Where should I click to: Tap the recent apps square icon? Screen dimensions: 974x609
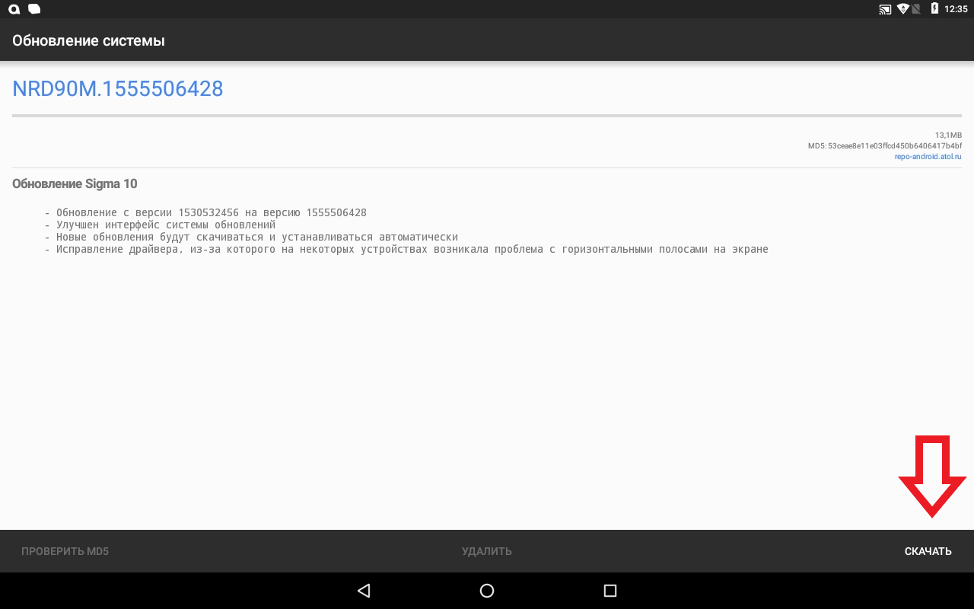pyautogui.click(x=610, y=591)
